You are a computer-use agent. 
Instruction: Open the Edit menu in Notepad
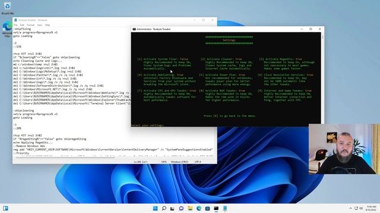point(22,25)
